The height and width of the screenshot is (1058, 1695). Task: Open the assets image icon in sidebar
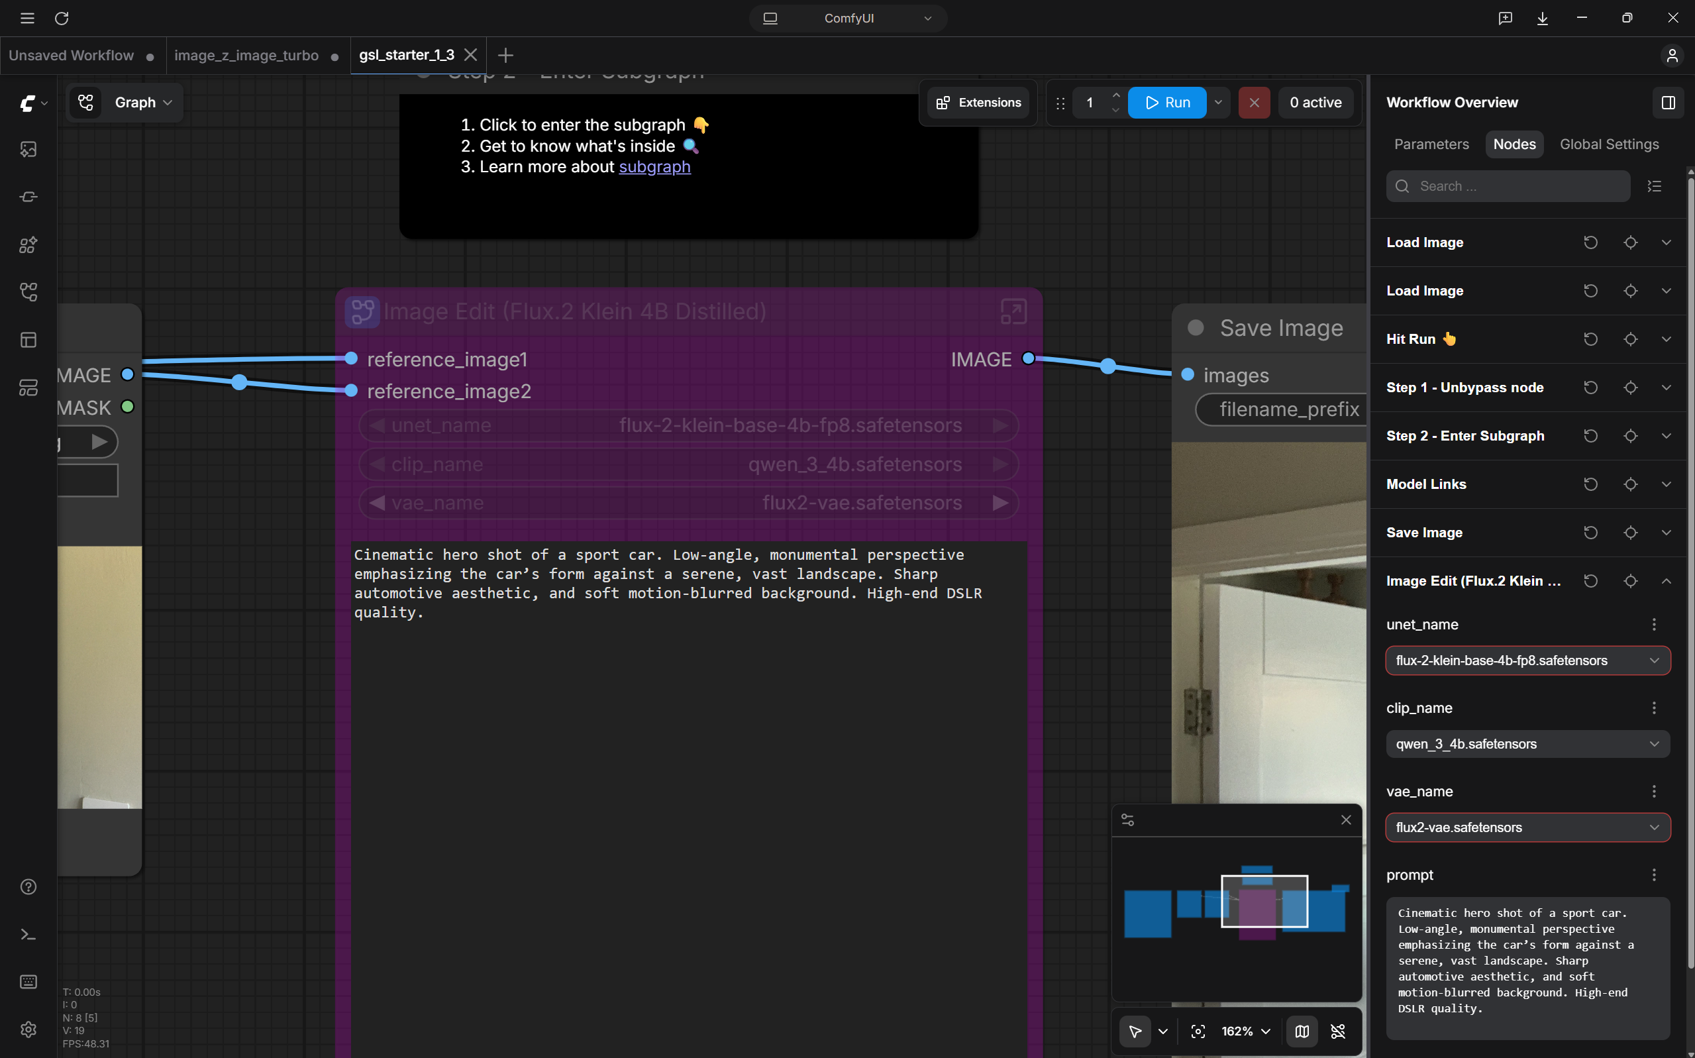[28, 149]
